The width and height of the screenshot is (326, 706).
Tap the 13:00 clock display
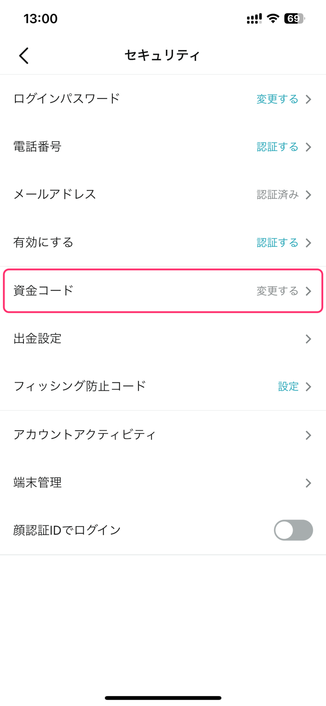coord(40,18)
